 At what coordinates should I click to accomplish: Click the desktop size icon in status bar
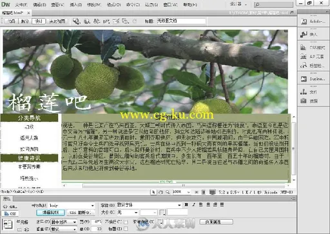point(212,192)
